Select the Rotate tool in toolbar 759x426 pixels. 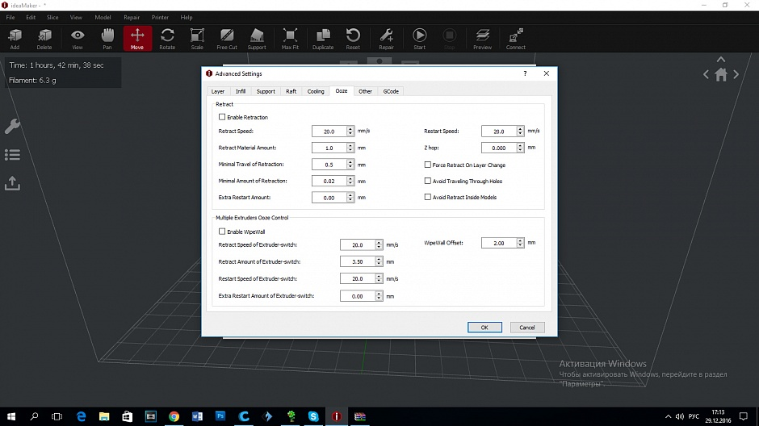(167, 38)
